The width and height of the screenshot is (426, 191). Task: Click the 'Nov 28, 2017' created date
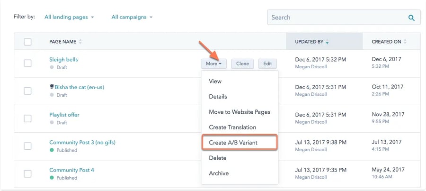point(388,114)
